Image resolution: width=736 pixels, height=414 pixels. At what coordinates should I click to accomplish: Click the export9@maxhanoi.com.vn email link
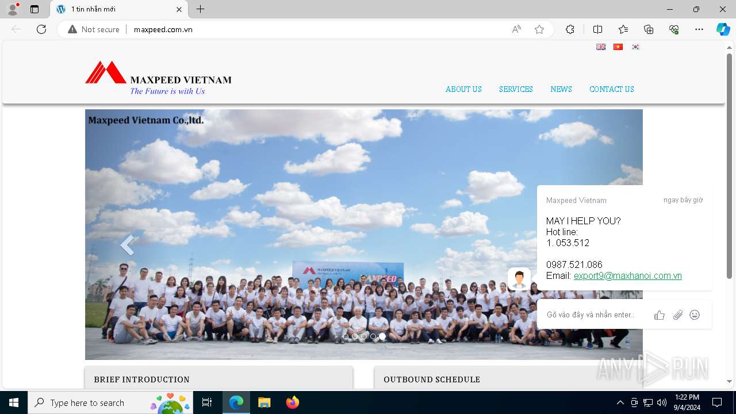(x=628, y=276)
